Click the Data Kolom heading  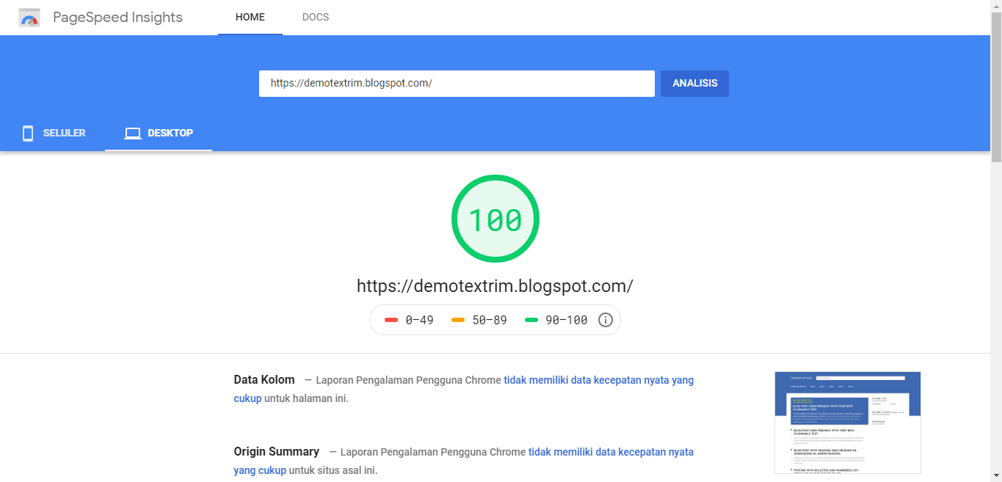[x=264, y=380]
